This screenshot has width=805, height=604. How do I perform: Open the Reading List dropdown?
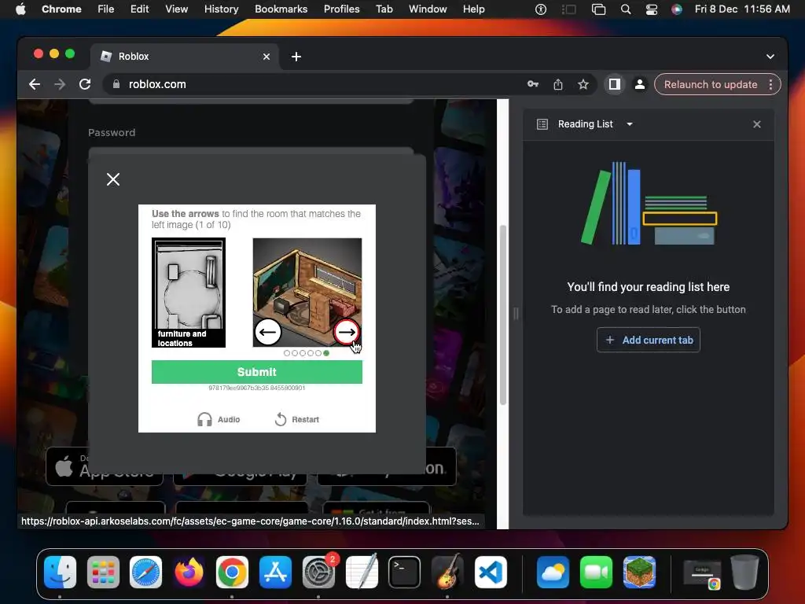(x=630, y=124)
